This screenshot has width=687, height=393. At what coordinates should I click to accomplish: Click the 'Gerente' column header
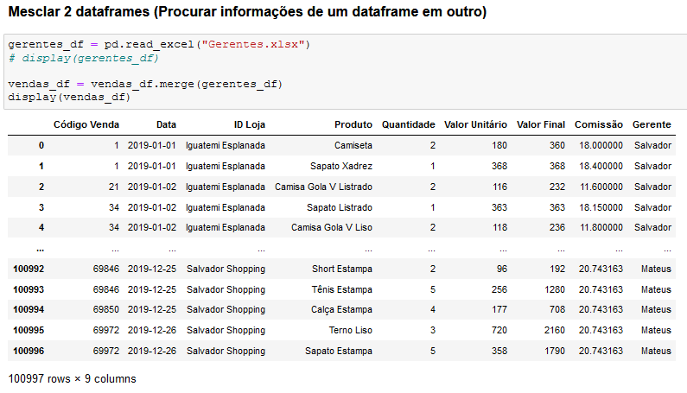[652, 125]
